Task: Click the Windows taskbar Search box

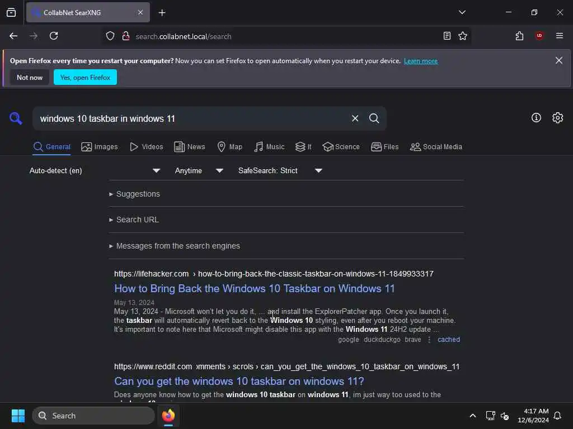Action: point(93,416)
